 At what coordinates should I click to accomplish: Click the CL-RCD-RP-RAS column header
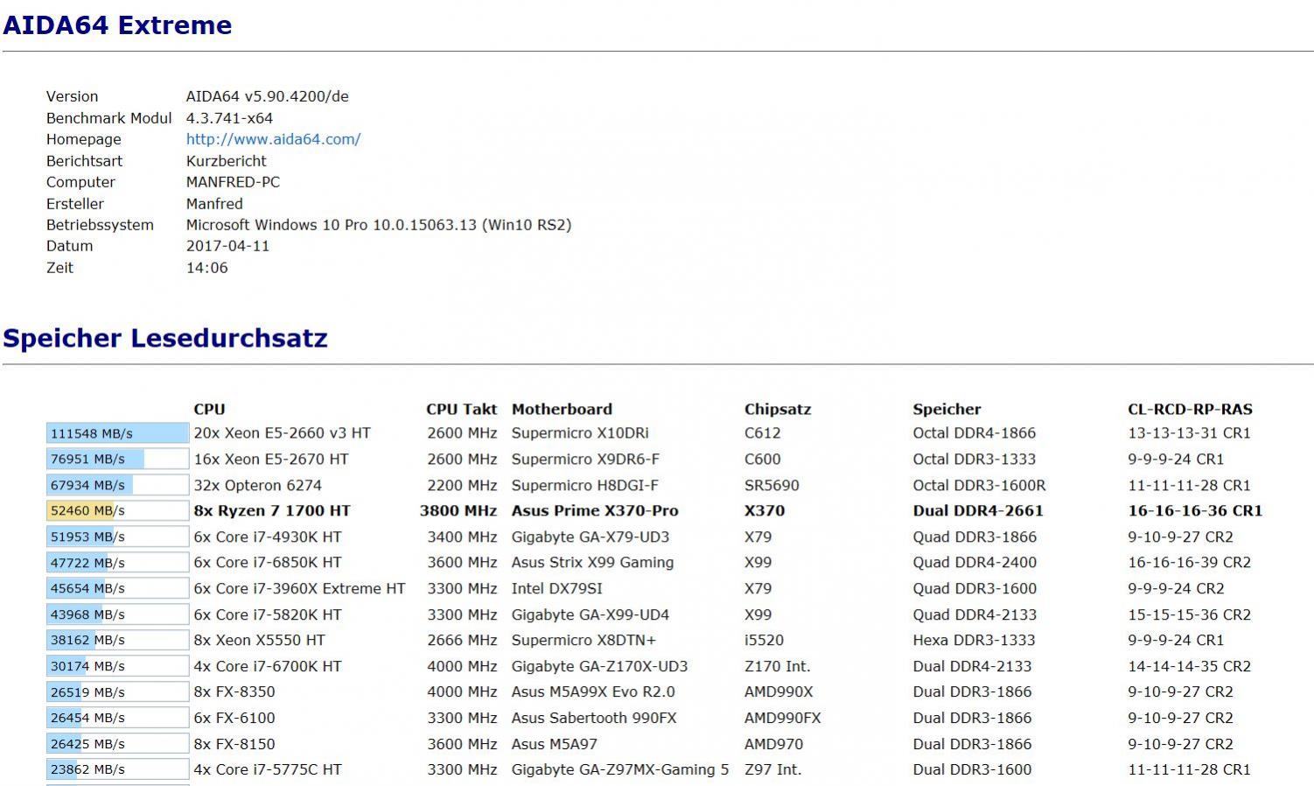tap(1190, 409)
